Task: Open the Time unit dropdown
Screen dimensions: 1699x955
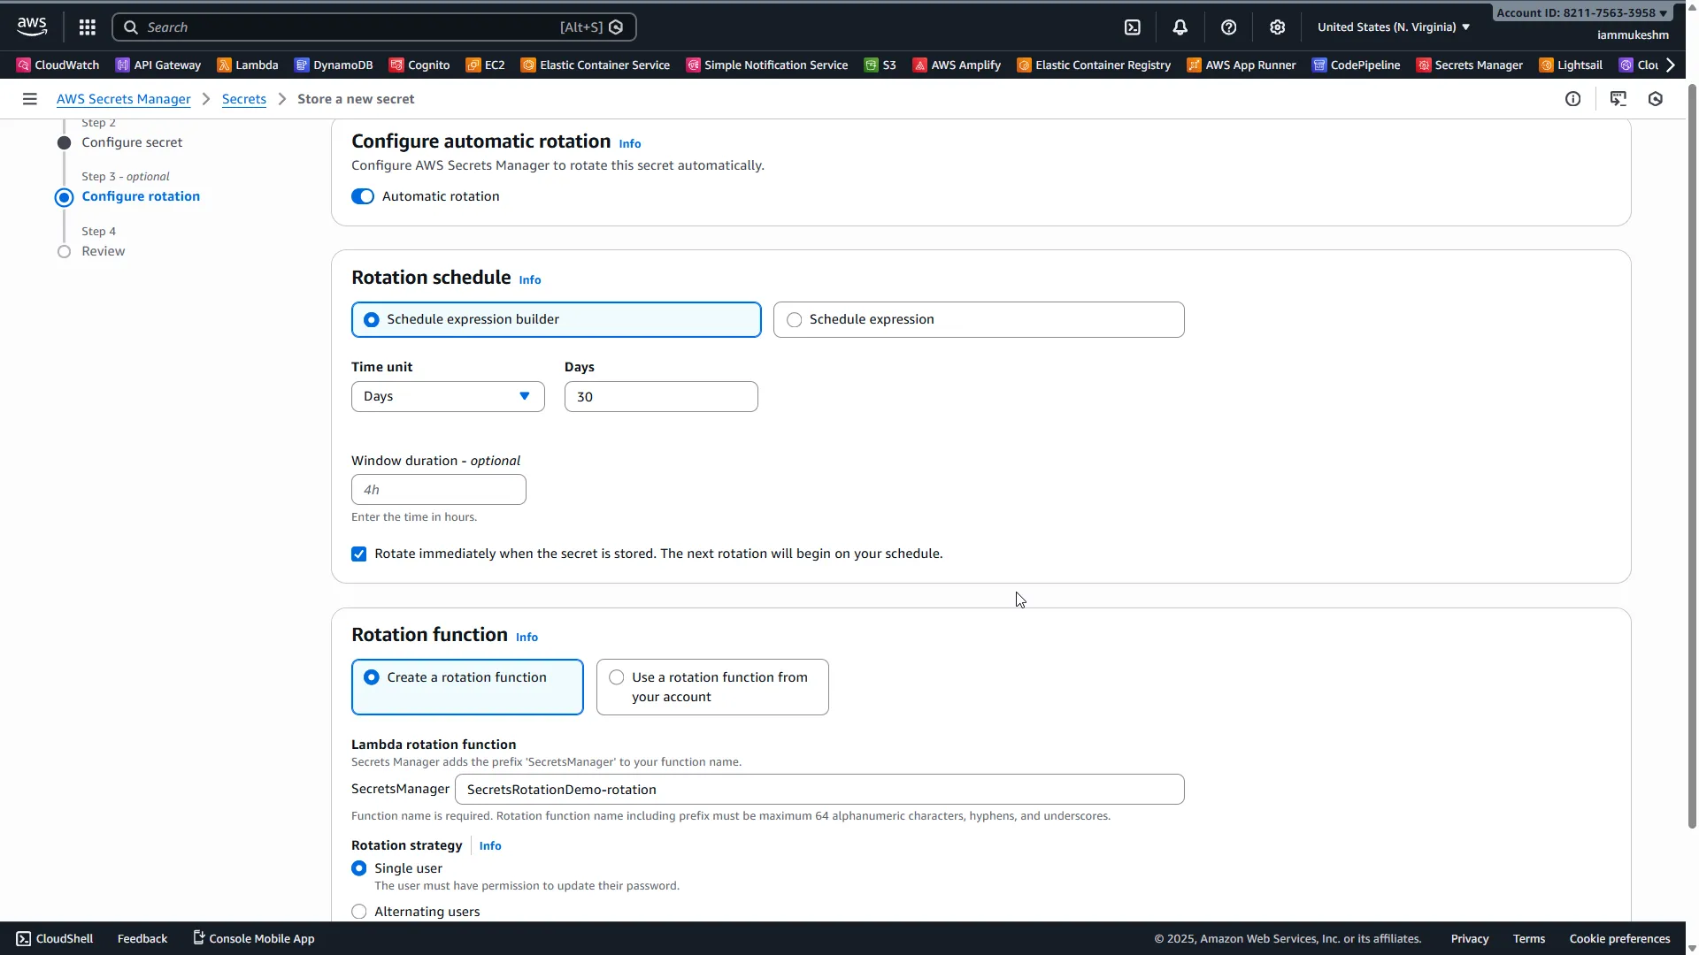Action: point(447,396)
